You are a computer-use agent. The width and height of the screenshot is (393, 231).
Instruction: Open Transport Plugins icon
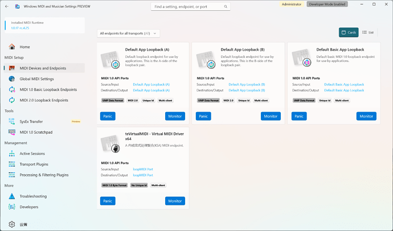point(12,164)
